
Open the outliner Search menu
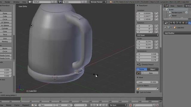tap(180, 6)
